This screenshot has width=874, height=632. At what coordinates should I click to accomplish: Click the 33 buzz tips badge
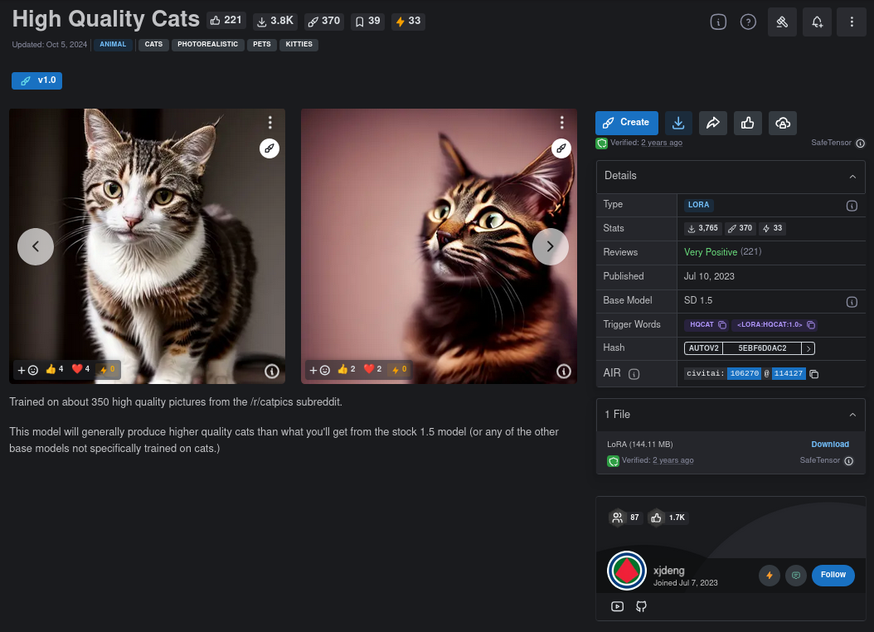pos(408,22)
